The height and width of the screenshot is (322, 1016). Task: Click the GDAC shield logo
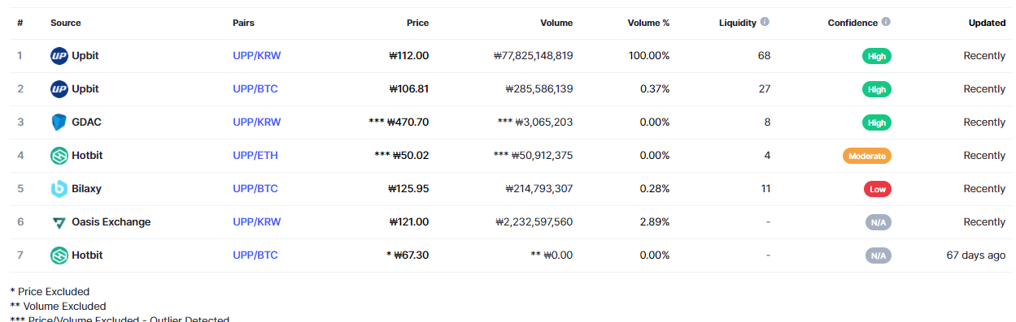click(x=59, y=122)
